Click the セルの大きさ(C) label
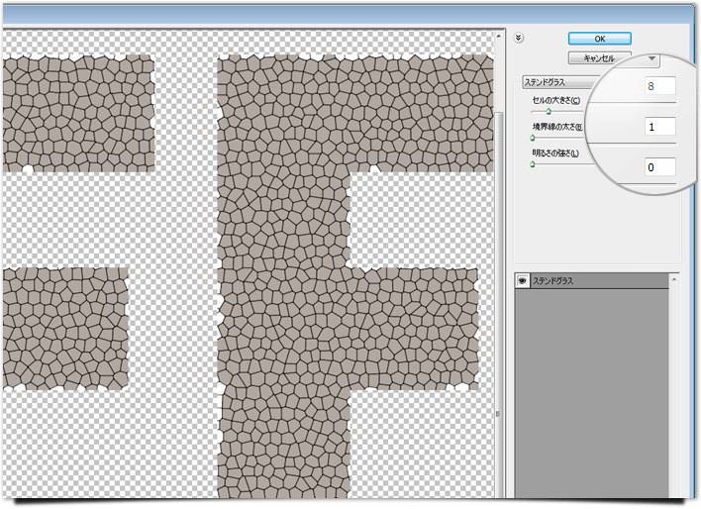 pyautogui.click(x=555, y=101)
